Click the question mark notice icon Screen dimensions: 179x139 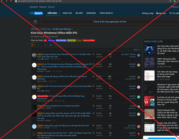tap(35, 22)
